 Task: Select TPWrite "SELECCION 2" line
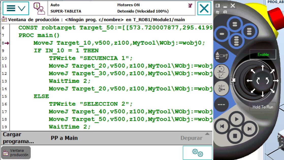click(91, 104)
